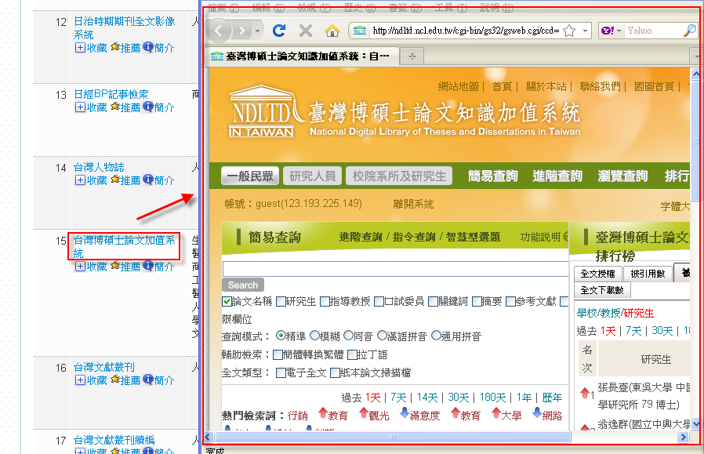Viewport: 704px width, 454px height.
Task: Select the 通用拼音 radio option
Action: click(x=436, y=336)
